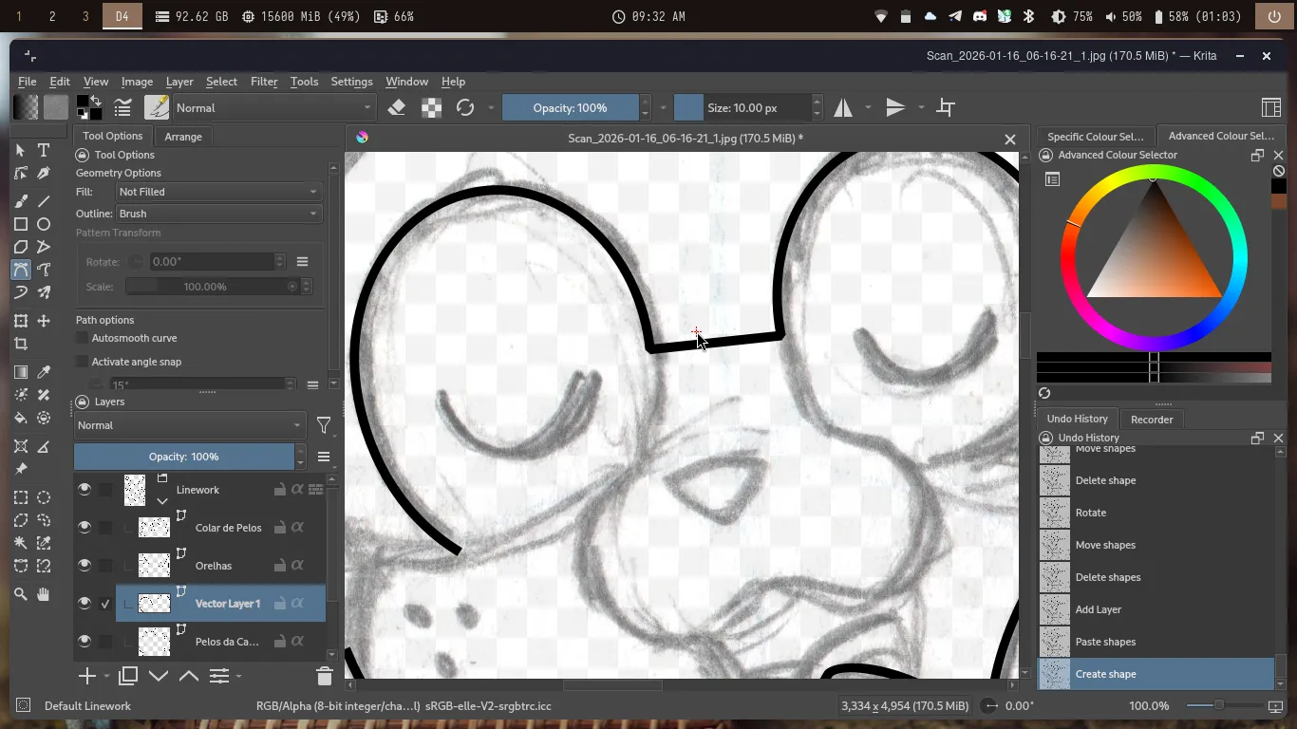Hide the Orelhas layer via eye icon
Viewport: 1297px width, 729px height.
click(x=85, y=566)
